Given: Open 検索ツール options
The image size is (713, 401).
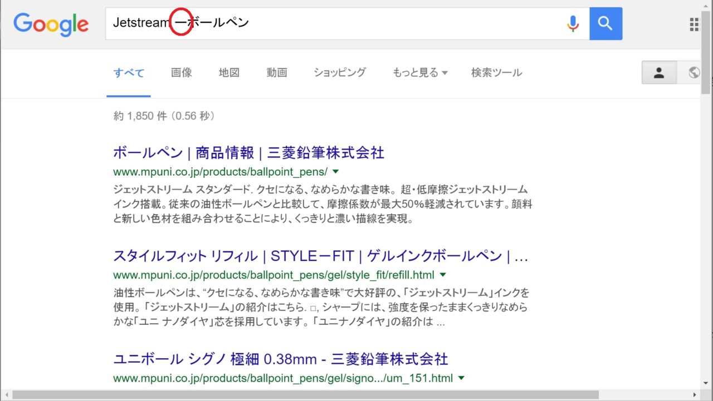Looking at the screenshot, I should (496, 73).
